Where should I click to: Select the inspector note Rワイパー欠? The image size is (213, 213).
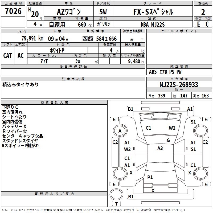(x=15, y=131)
